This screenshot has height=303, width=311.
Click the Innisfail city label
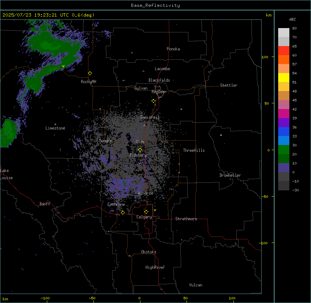pos(150,117)
